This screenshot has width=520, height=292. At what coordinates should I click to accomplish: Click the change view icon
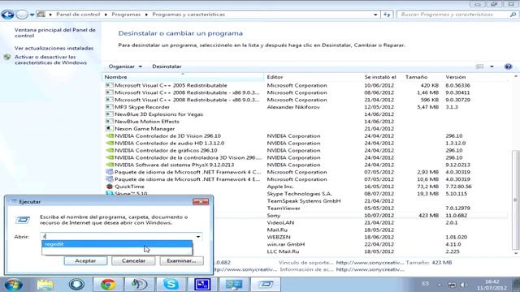coord(479,67)
